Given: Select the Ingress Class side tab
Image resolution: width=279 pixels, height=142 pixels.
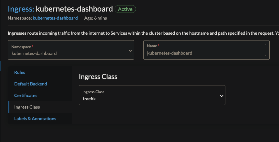Looking at the screenshot, I should 27,107.
